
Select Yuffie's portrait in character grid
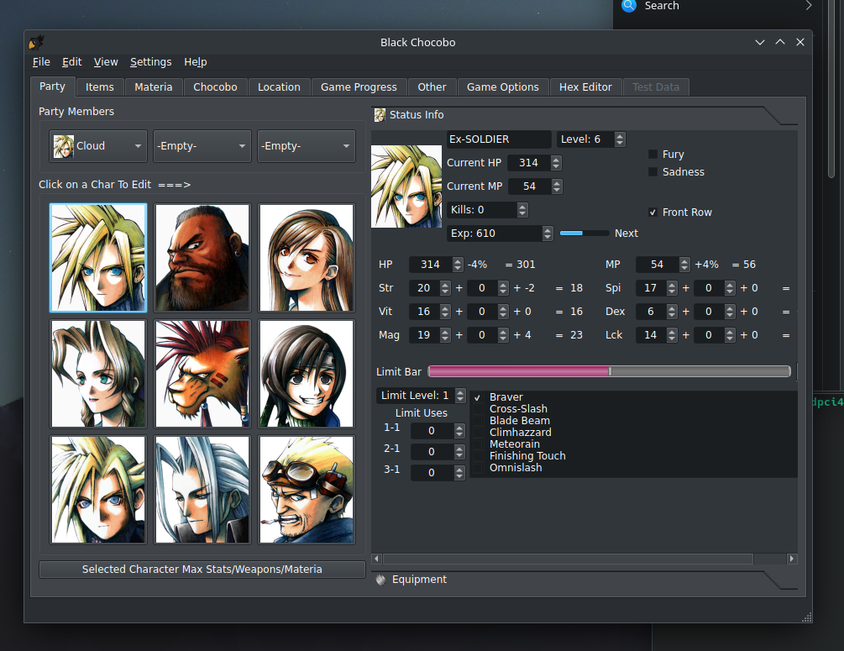[x=307, y=374]
